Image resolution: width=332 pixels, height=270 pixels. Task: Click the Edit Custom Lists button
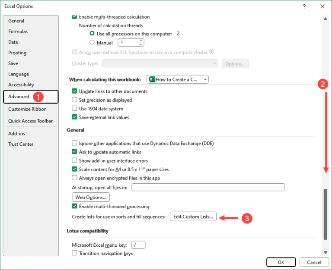point(193,217)
